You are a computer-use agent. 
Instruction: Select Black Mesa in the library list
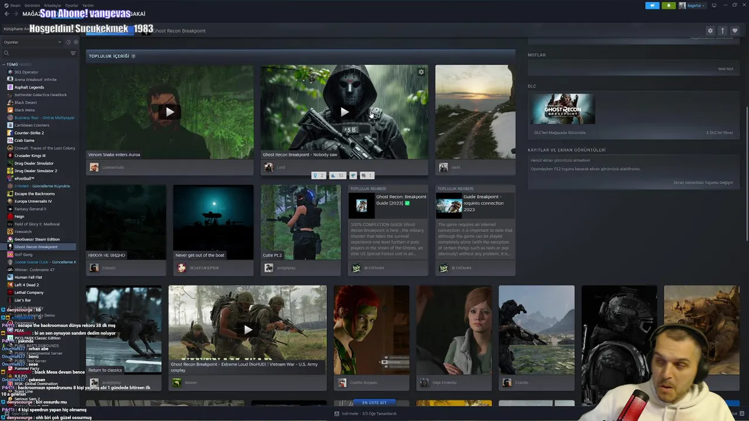point(25,110)
